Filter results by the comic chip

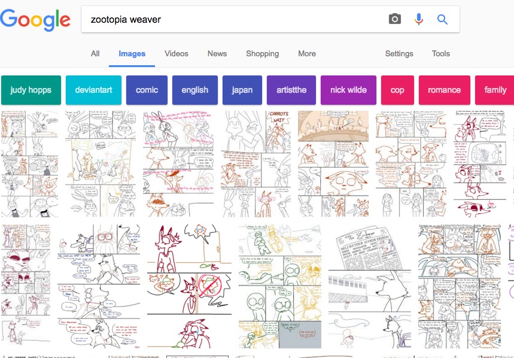(x=147, y=90)
